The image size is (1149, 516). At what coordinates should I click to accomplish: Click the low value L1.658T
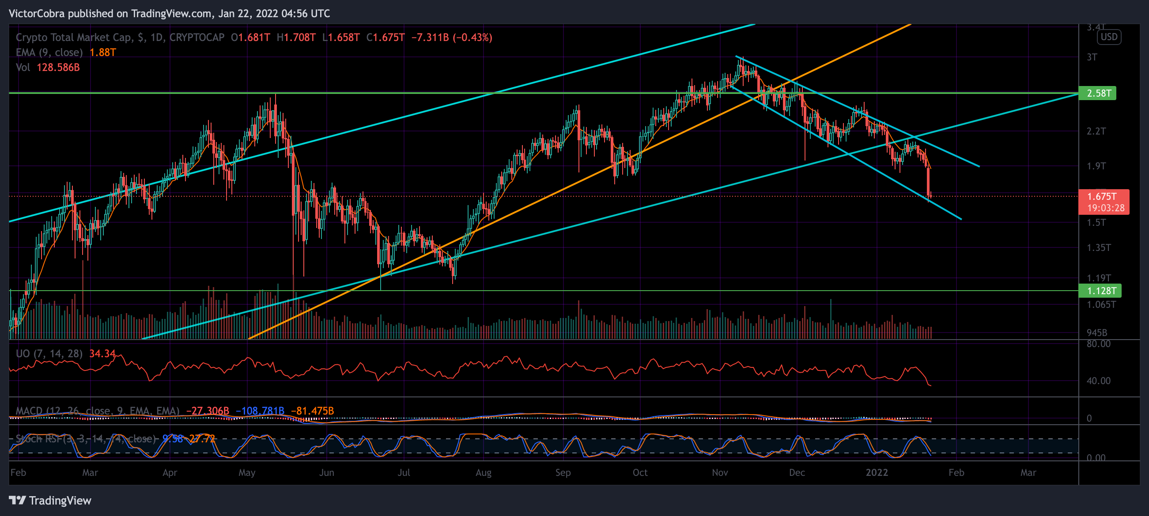point(341,37)
